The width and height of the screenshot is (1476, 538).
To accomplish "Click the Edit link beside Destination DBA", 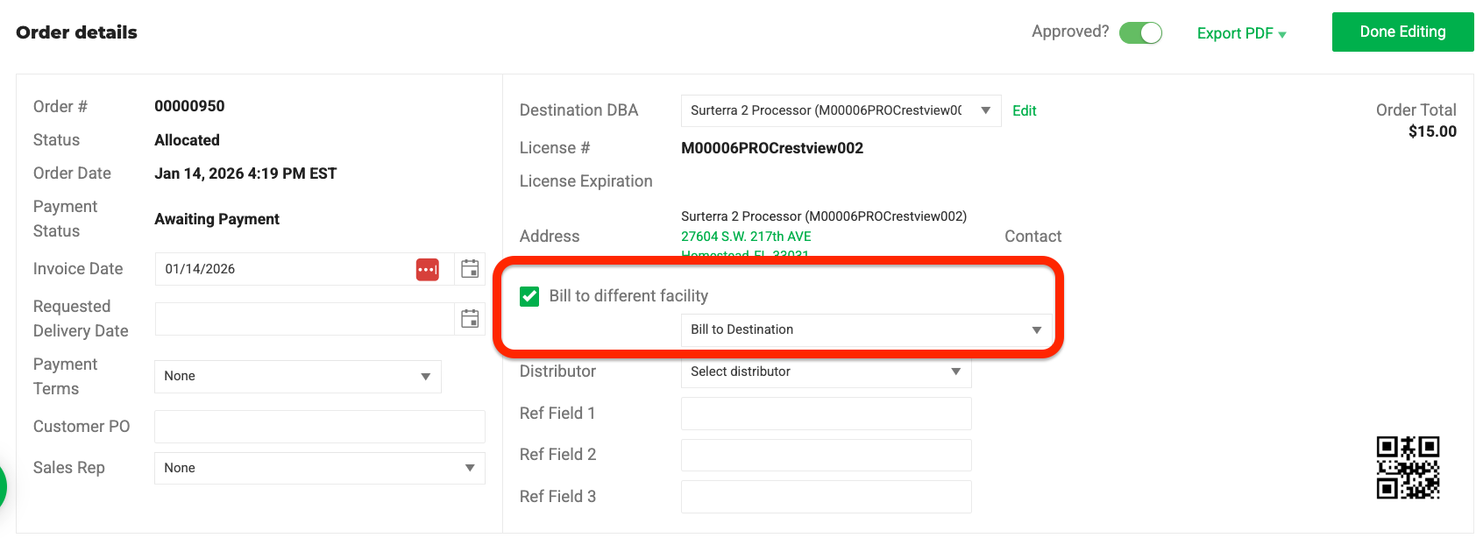I will (1024, 111).
